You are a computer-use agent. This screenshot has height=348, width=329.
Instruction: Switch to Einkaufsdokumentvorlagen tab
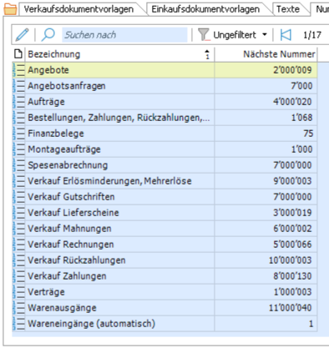tap(205, 9)
